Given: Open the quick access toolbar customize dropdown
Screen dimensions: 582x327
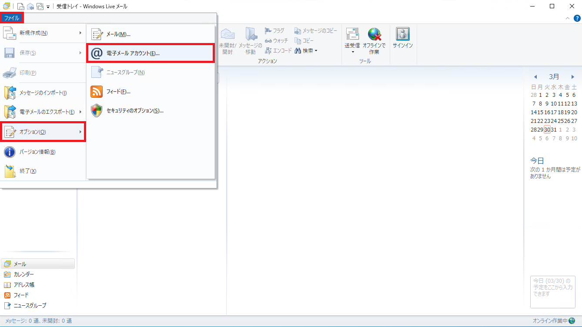Looking at the screenshot, I should (48, 7).
